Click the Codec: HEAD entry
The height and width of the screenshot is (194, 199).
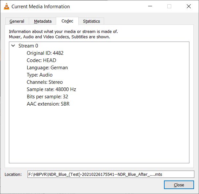pos(41,60)
